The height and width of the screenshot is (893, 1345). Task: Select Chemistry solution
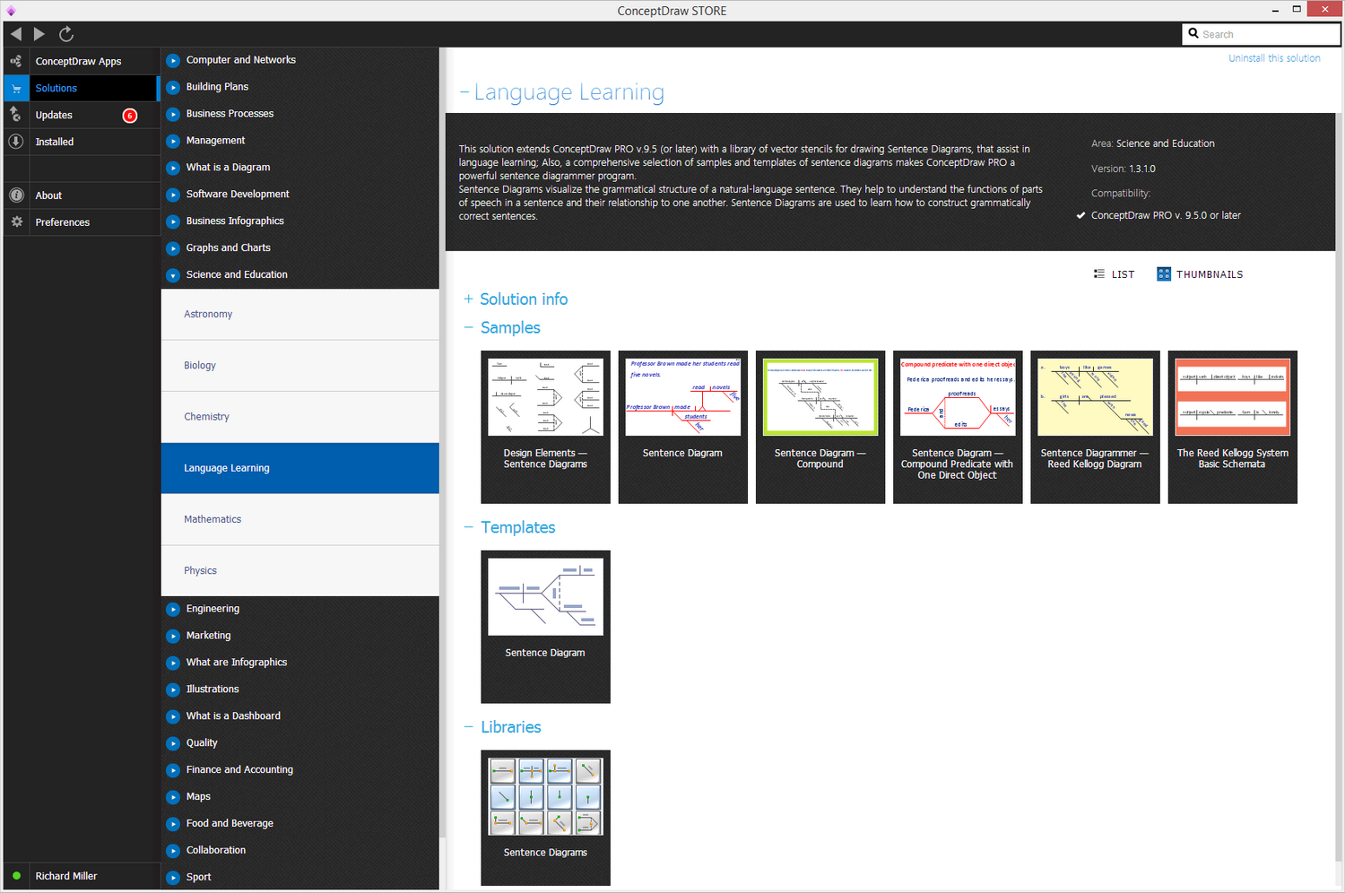point(300,417)
